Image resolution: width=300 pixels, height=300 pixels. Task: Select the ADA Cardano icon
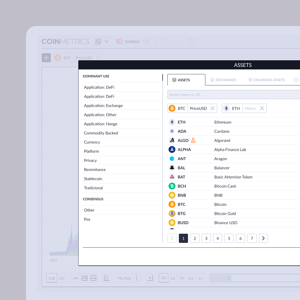pyautogui.click(x=172, y=131)
